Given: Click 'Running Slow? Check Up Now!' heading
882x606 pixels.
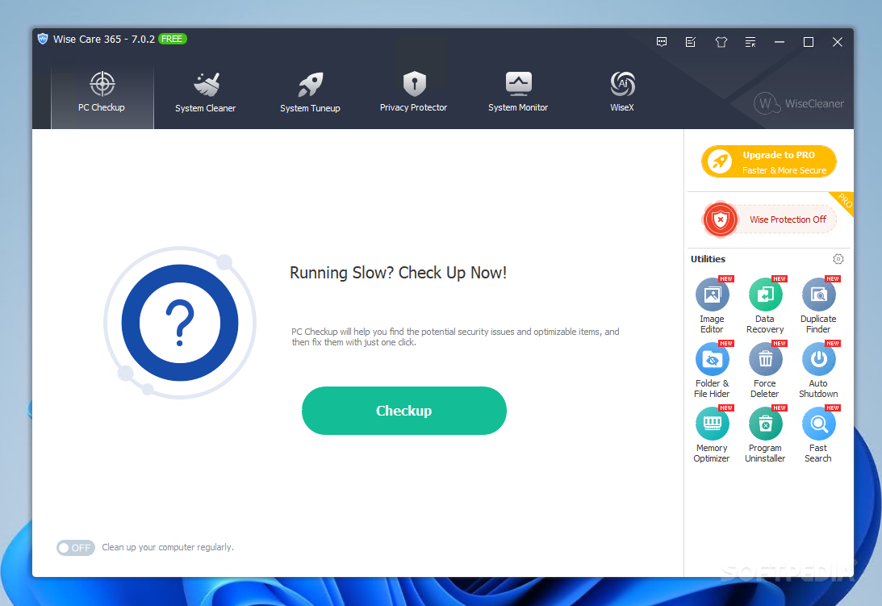Looking at the screenshot, I should [x=399, y=273].
